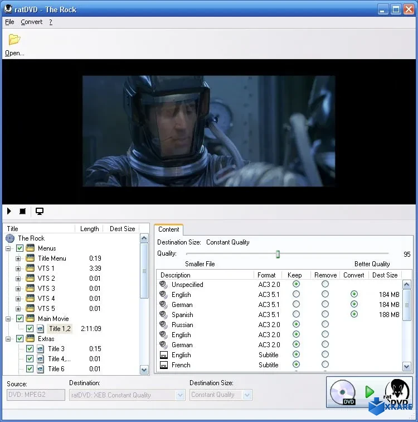This screenshot has width=418, height=422.
Task: Click the Spanish audio track icon
Action: pos(163,315)
